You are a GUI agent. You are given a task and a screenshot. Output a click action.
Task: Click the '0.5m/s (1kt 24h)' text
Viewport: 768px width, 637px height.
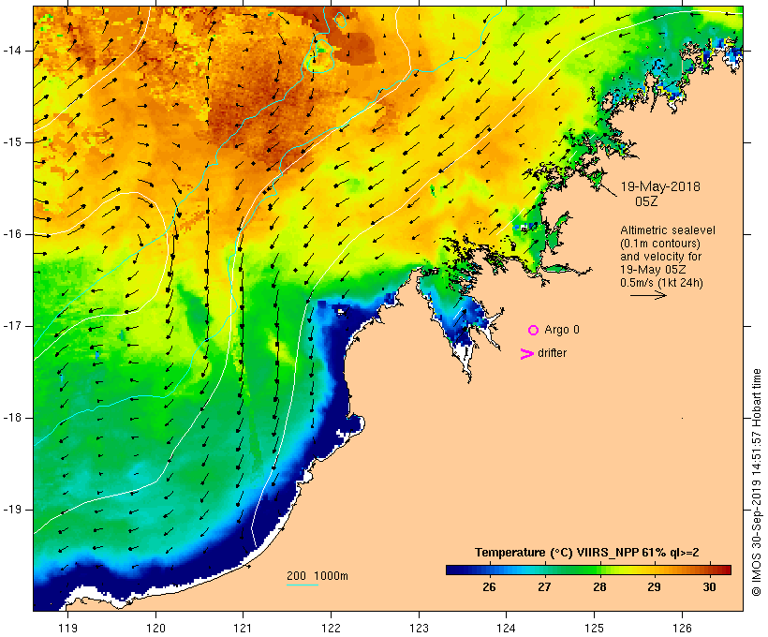click(661, 283)
